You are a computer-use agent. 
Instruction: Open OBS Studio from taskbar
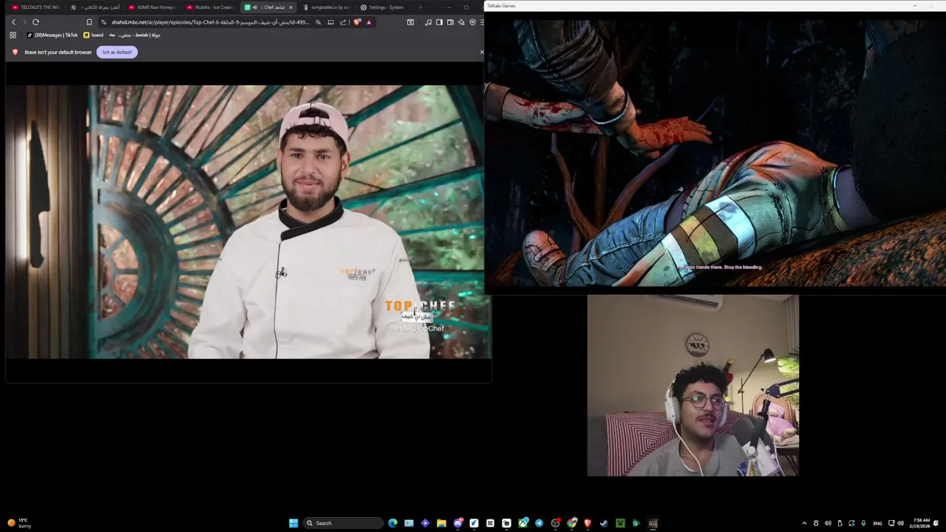coord(555,523)
